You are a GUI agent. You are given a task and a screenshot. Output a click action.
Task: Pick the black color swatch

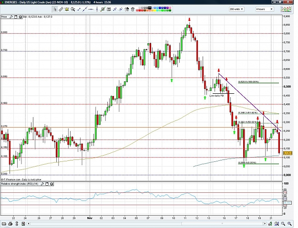[150, 8]
